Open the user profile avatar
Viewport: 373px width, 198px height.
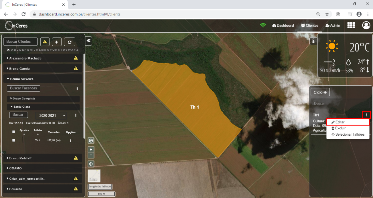[366, 25]
